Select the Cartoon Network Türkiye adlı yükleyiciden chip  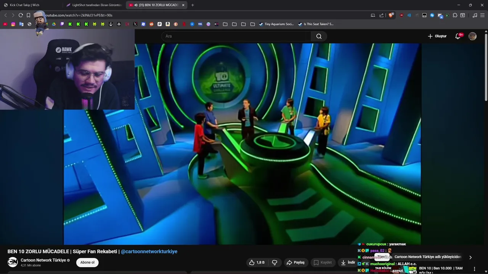pyautogui.click(x=428, y=257)
